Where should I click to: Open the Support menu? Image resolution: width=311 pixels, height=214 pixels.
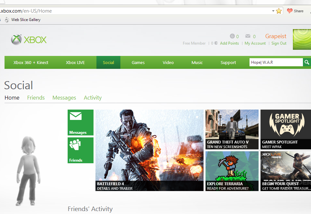[x=228, y=62]
